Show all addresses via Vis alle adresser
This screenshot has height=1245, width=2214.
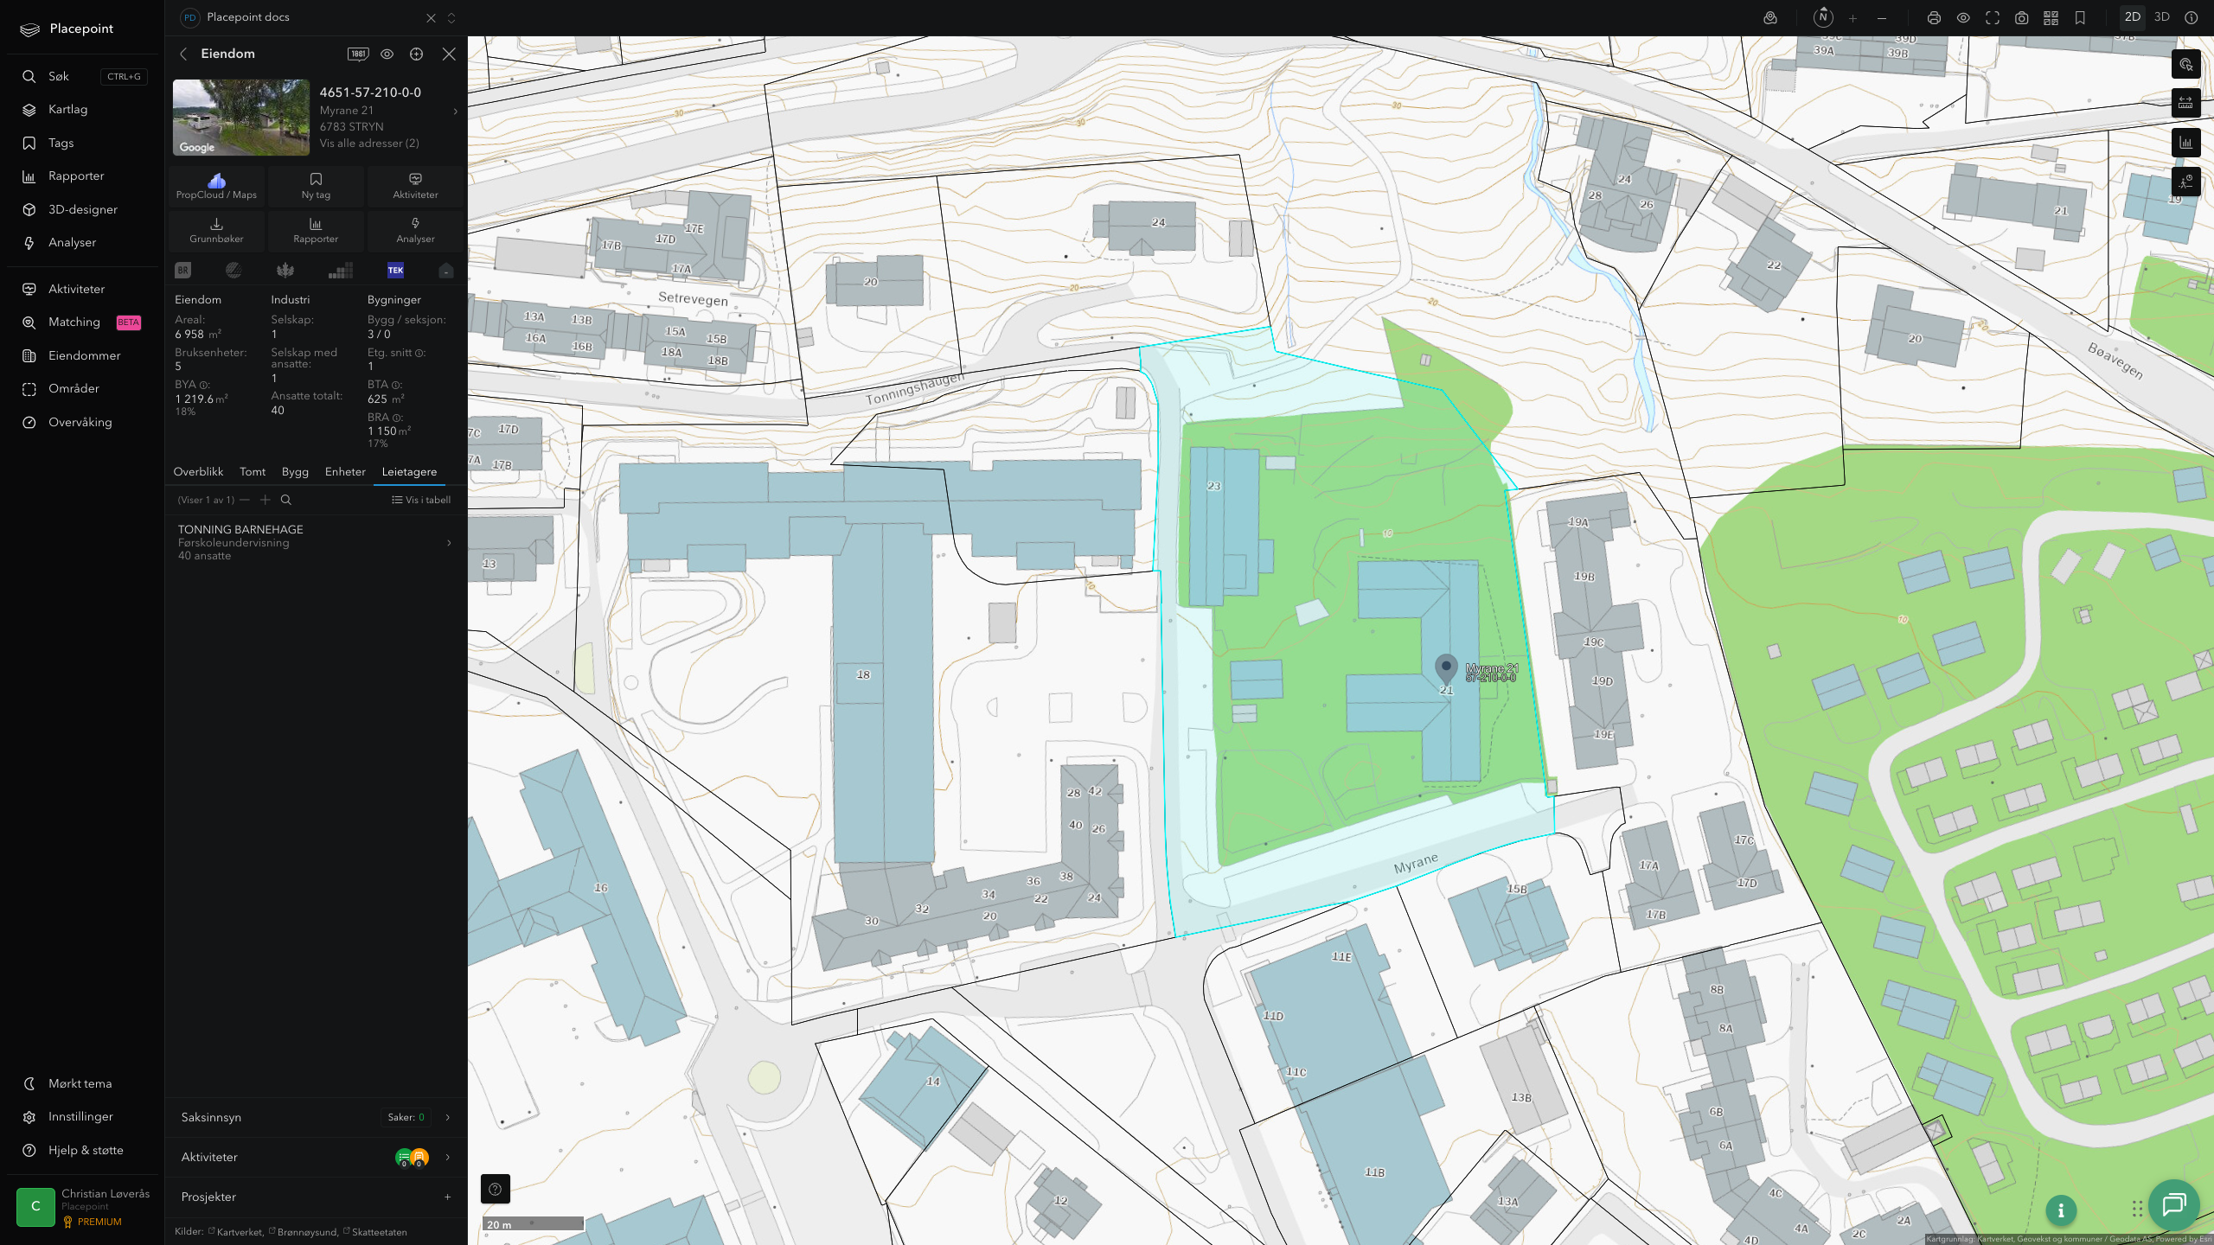tap(369, 144)
